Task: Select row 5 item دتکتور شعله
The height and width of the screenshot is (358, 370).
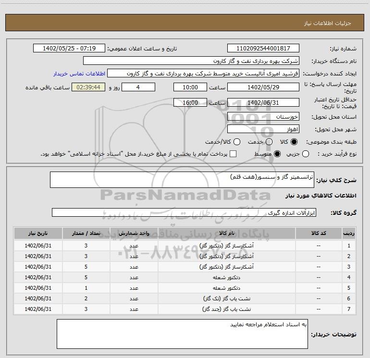Action: (x=226, y=288)
